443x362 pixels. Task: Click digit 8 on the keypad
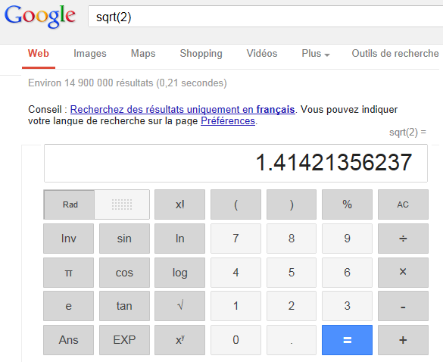pos(292,239)
